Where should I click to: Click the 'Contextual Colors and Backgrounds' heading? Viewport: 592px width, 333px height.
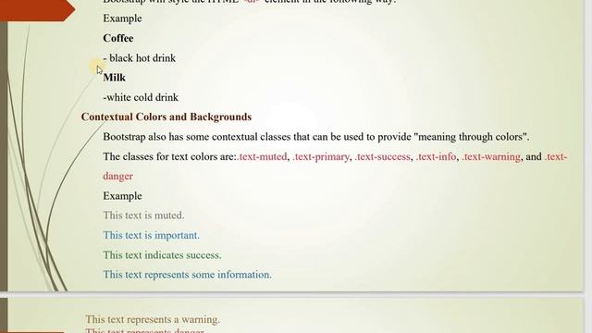coord(166,117)
